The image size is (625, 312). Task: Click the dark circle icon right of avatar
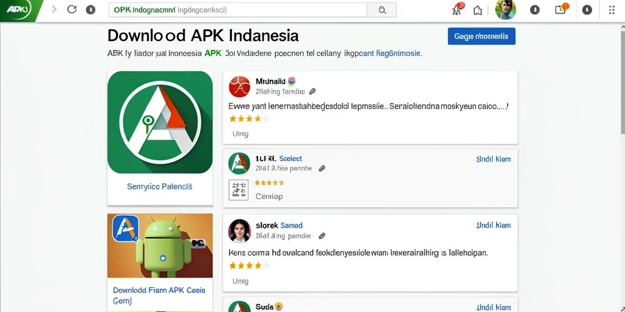click(535, 10)
